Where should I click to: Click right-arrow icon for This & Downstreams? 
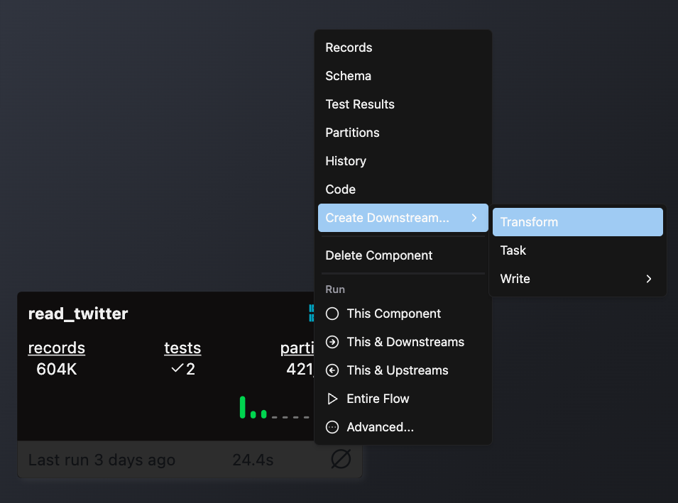332,342
